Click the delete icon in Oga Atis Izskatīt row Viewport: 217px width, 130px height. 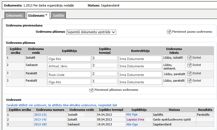point(190,58)
